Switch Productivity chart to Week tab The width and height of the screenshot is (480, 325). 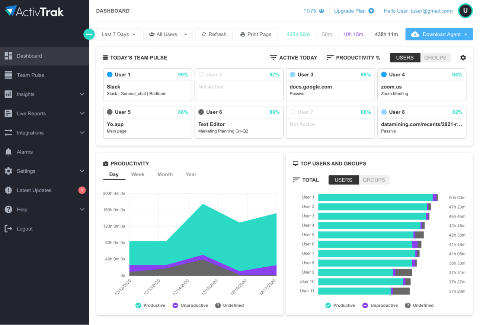[x=138, y=174]
